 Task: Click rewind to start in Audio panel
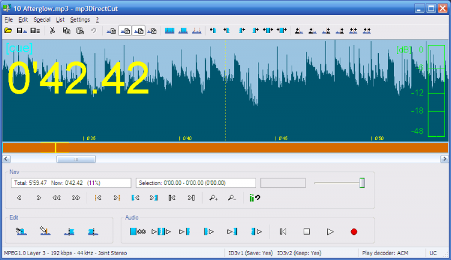click(283, 231)
